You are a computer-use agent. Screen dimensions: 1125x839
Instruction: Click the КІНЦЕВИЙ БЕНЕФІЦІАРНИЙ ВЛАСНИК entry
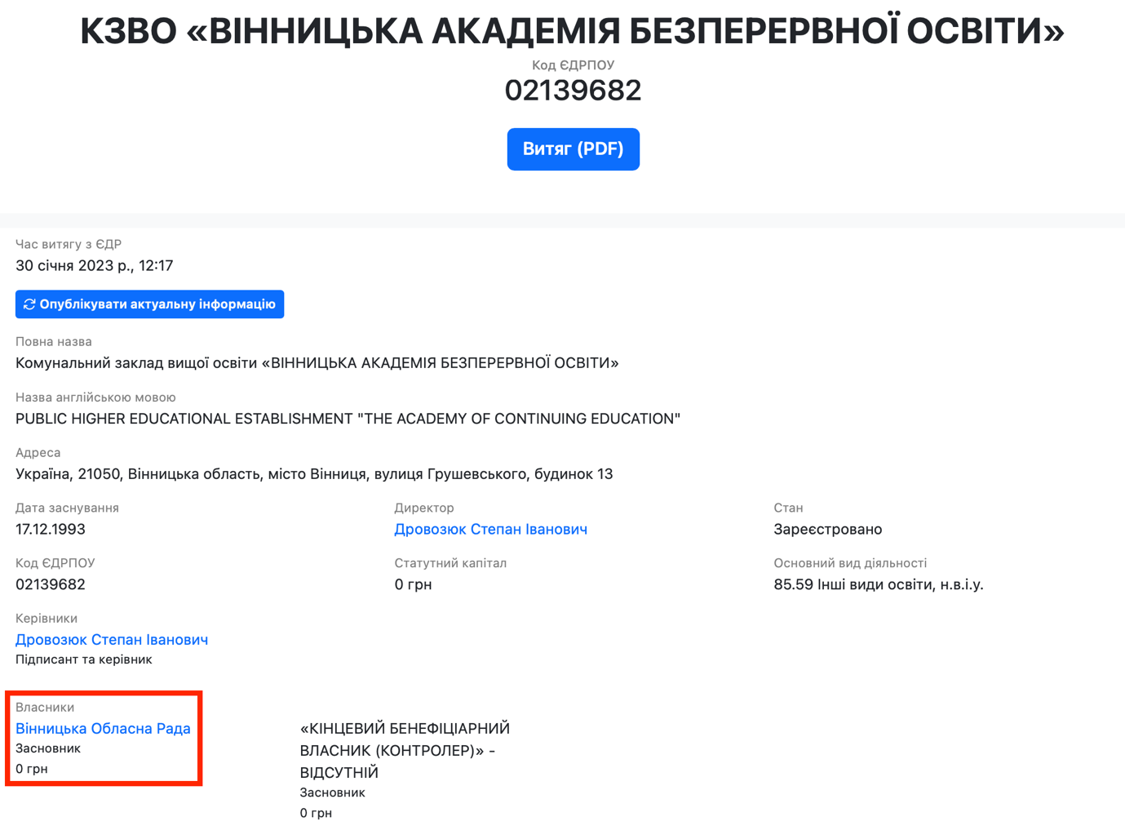[x=405, y=750]
